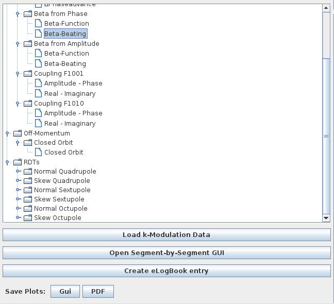Select the Off-Momentum label
This screenshot has height=304, width=334.
tap(47, 133)
